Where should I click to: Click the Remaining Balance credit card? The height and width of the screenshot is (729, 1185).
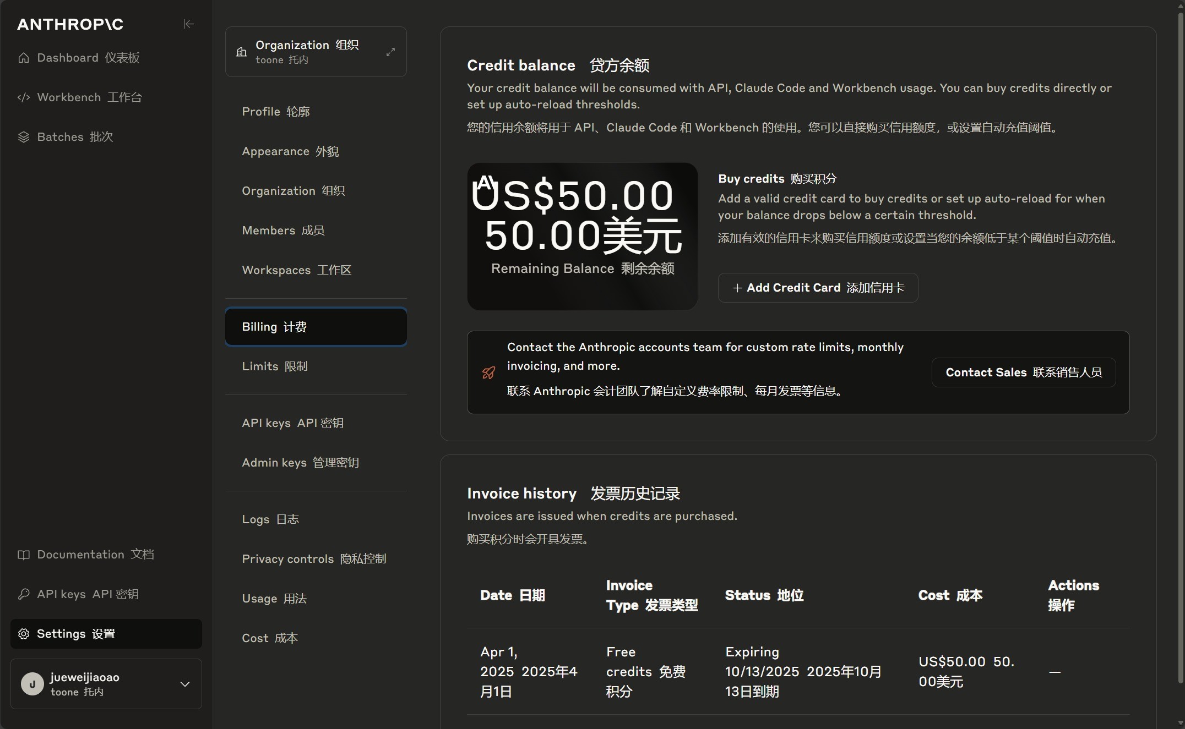(x=582, y=237)
